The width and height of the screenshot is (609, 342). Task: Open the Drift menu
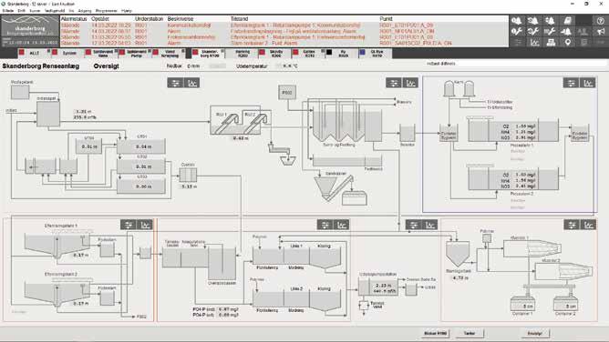(x=21, y=11)
